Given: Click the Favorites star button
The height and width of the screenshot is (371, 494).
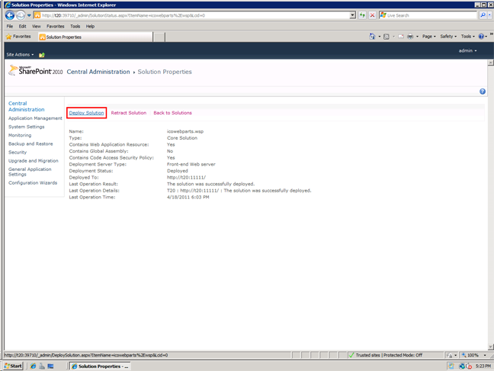Looking at the screenshot, I should tap(18, 37).
